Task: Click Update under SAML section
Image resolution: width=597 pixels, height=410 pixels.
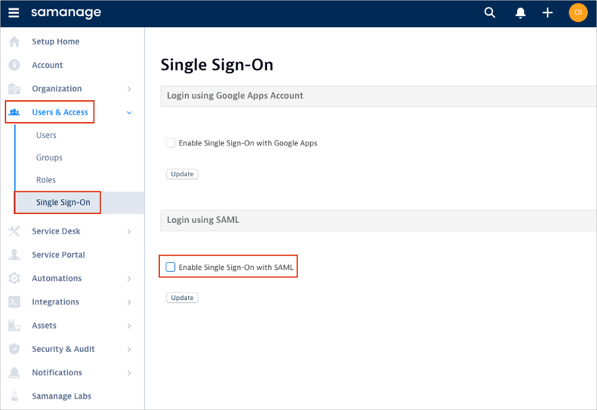Action: tap(182, 298)
